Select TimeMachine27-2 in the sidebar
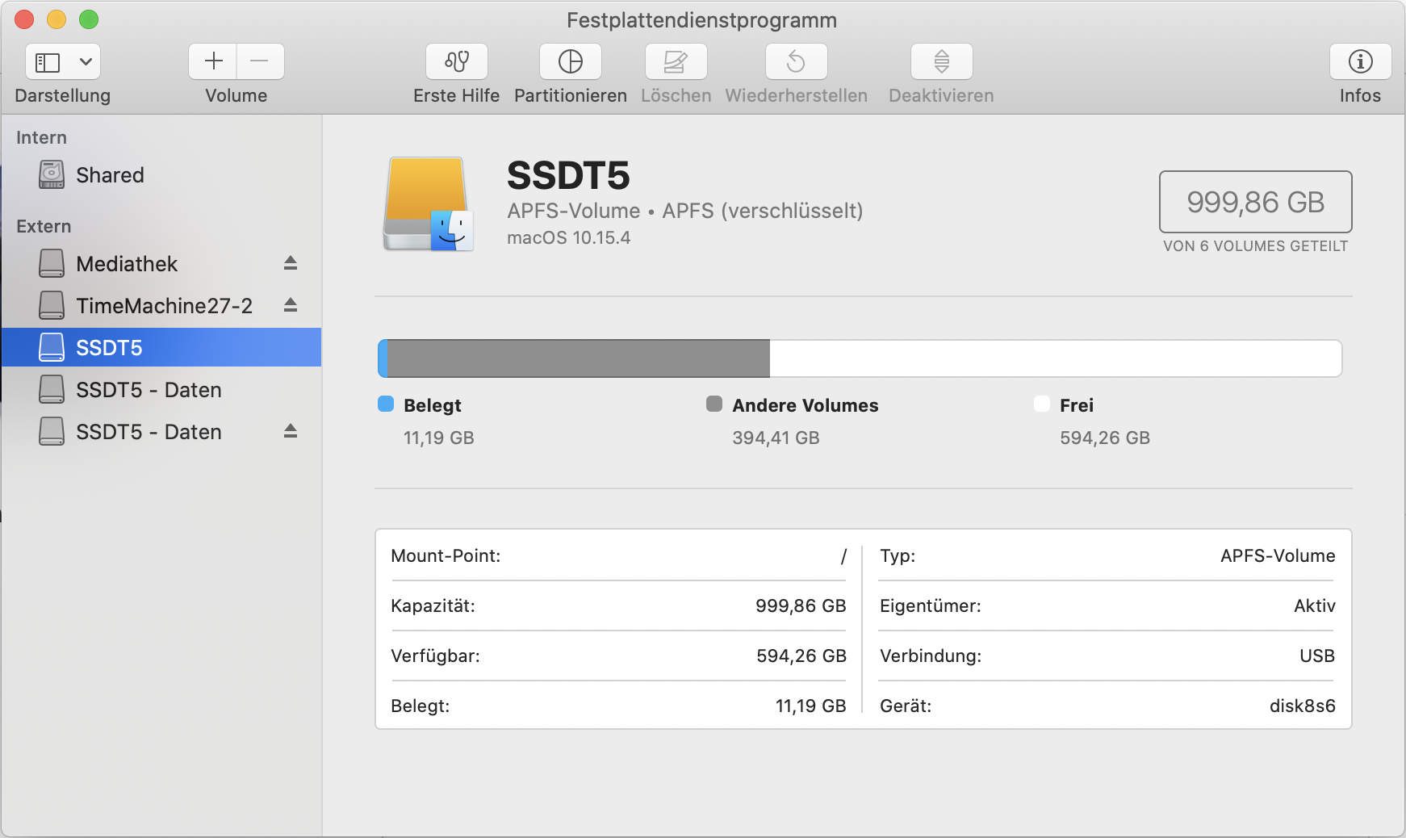Viewport: 1406px width, 838px height. pos(164,306)
